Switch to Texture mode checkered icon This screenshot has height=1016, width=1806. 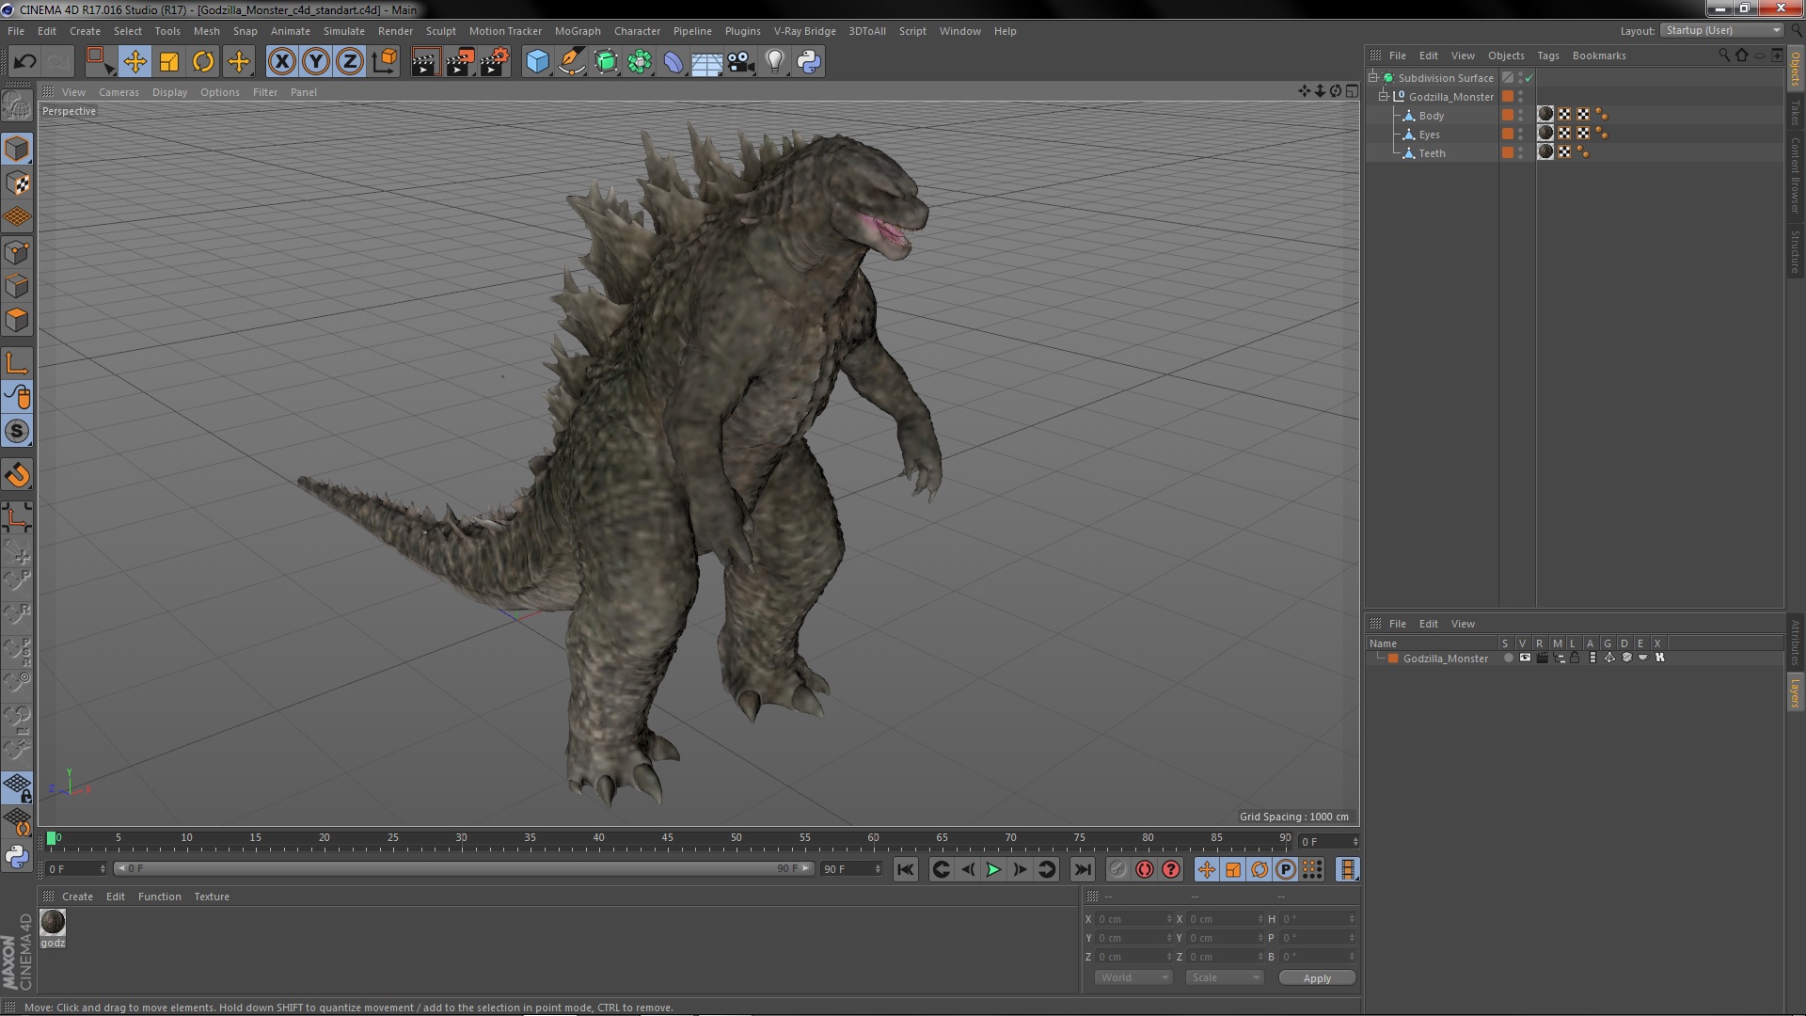point(17,183)
